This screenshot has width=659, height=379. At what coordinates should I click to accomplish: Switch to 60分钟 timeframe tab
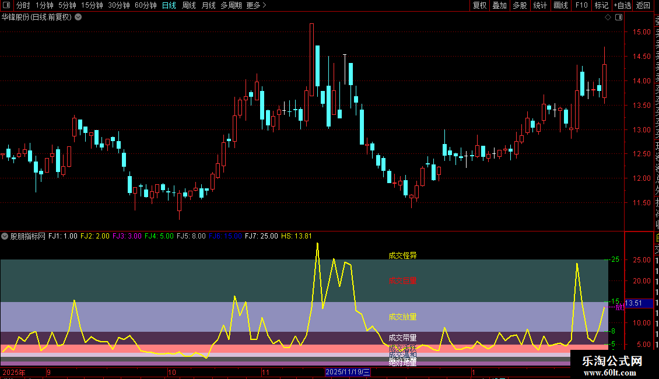pos(145,5)
